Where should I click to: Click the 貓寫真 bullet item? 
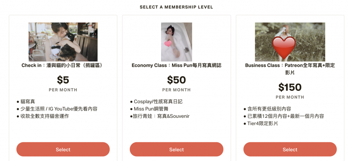click(28, 101)
